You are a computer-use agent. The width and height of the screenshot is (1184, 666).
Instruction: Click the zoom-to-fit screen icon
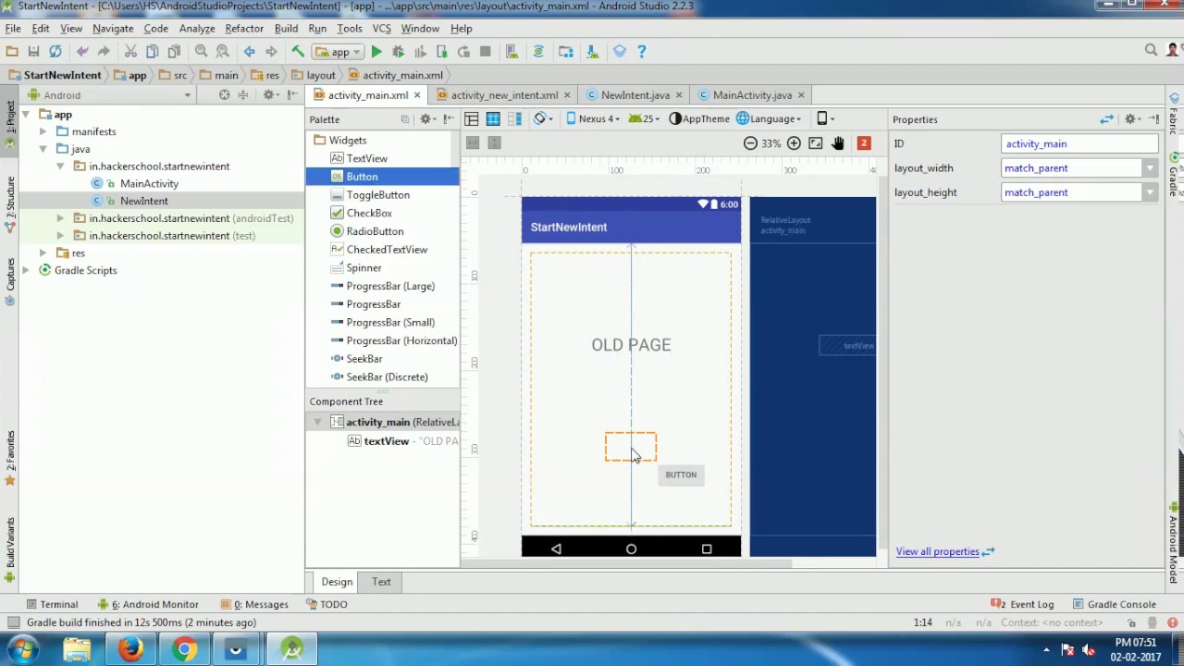[x=815, y=143]
